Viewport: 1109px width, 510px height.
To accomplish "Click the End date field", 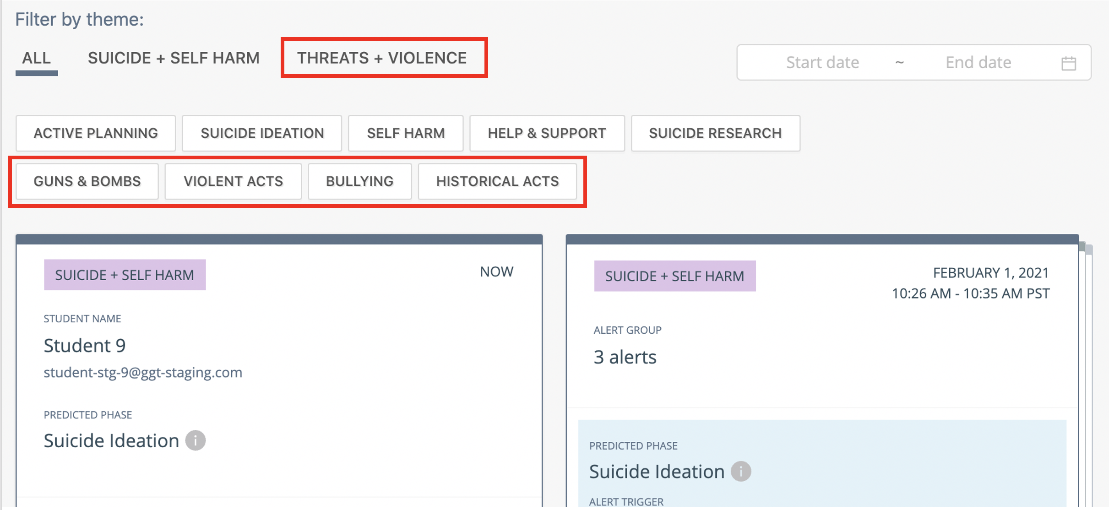I will (978, 62).
